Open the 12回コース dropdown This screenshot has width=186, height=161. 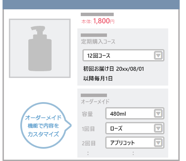tap(123, 55)
